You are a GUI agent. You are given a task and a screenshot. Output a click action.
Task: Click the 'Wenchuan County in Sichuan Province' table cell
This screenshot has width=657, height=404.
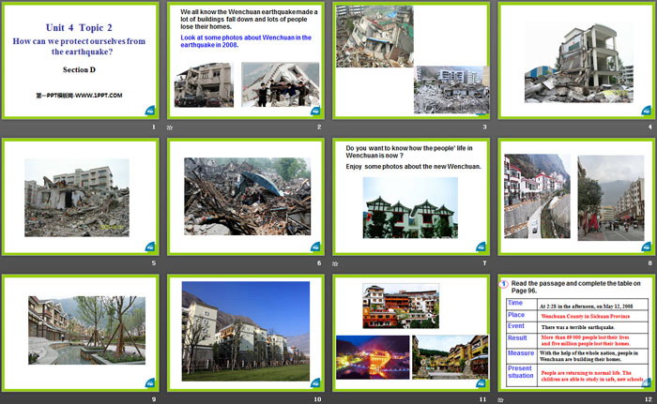coord(587,317)
